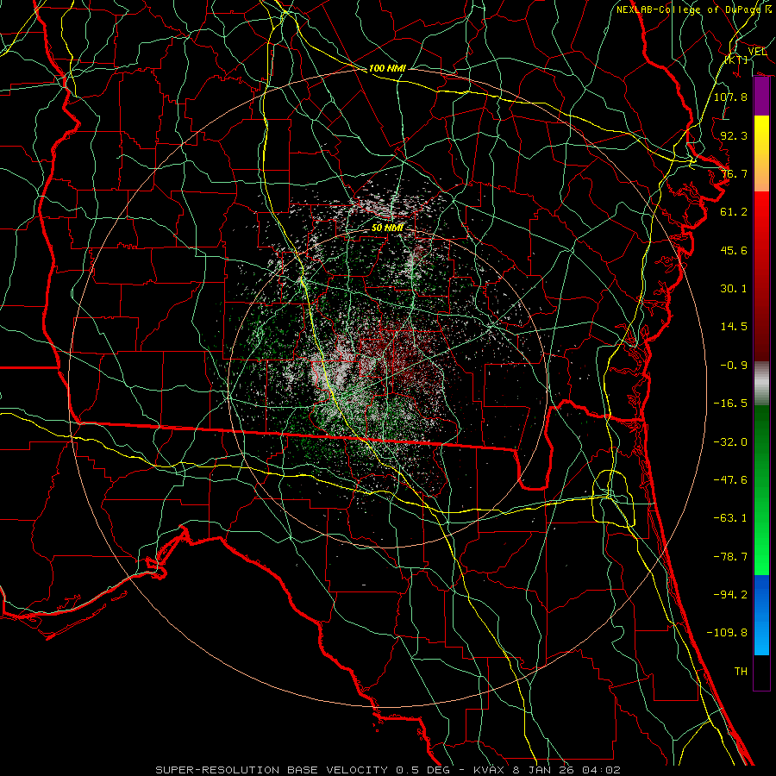Select the -32.0 legend value
The image size is (776, 776).
coord(730,442)
